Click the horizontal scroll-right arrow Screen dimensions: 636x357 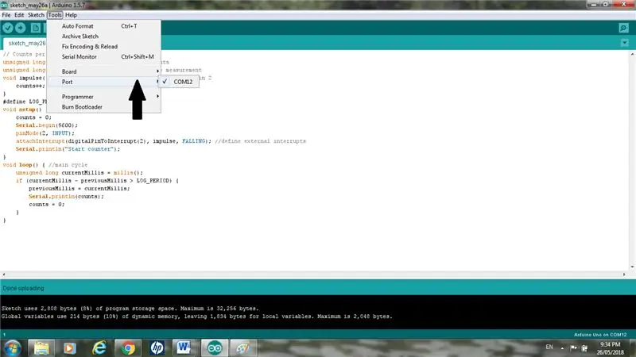(x=624, y=274)
